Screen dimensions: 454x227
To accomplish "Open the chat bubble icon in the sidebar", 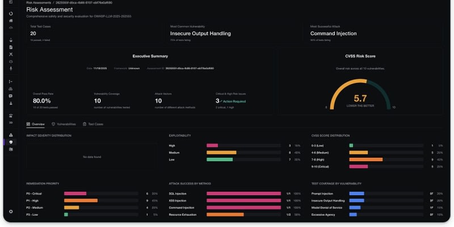I will coord(11,96).
